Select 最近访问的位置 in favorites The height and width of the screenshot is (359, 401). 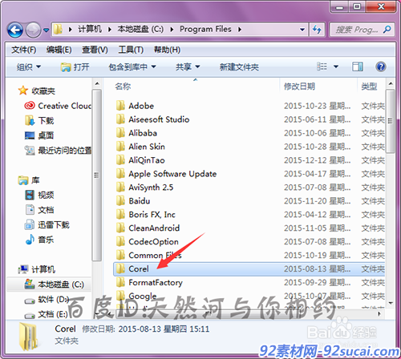coord(58,151)
